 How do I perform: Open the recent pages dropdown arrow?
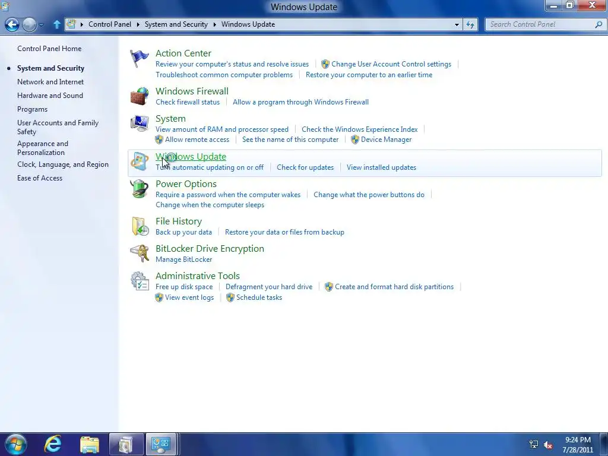[42, 25]
